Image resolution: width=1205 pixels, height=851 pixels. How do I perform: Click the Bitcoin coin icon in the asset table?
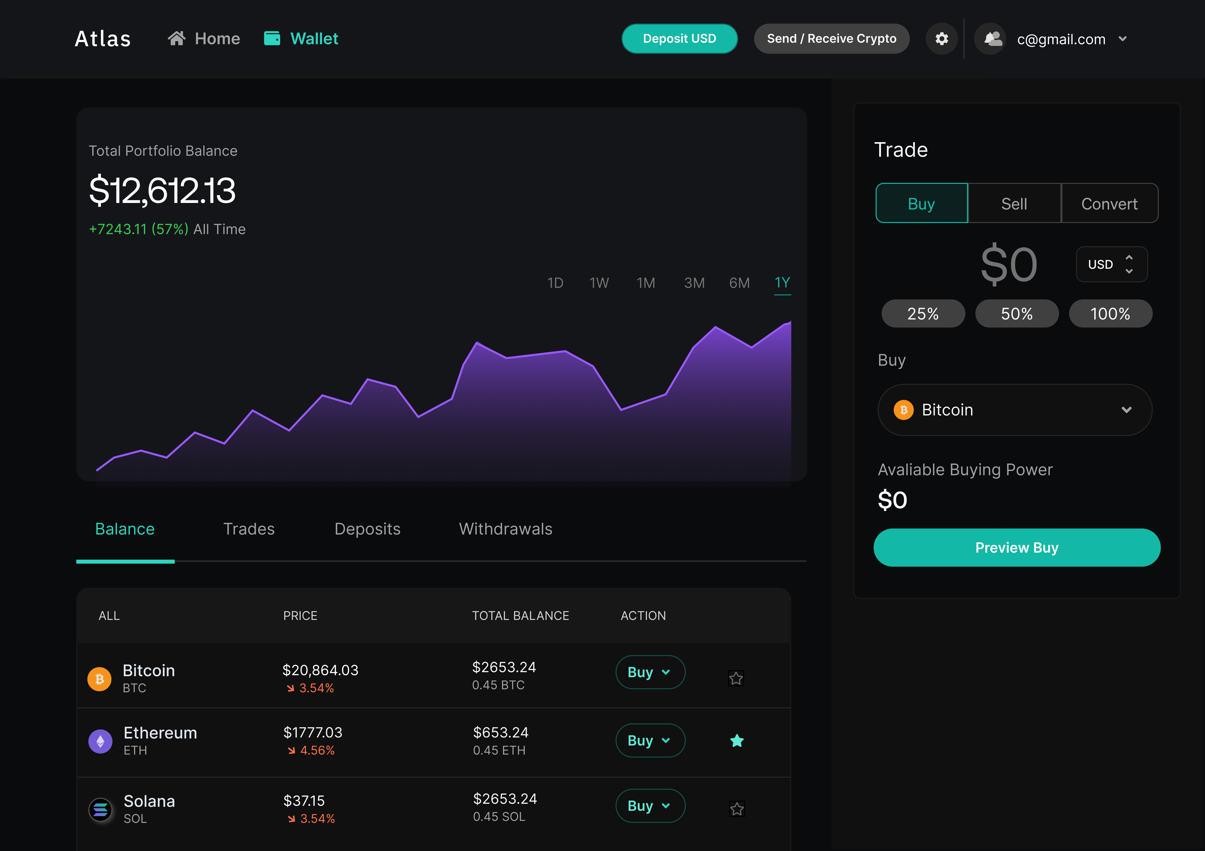(99, 678)
